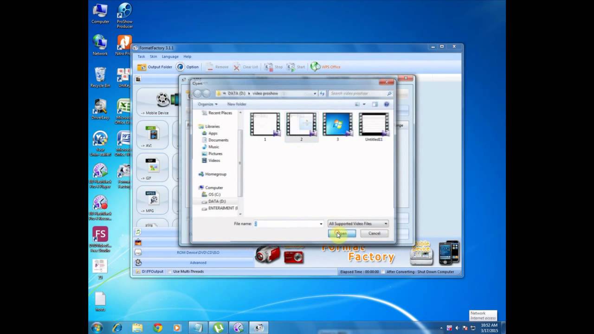
Task: Select Recent Places in navigation pane
Action: click(217, 113)
